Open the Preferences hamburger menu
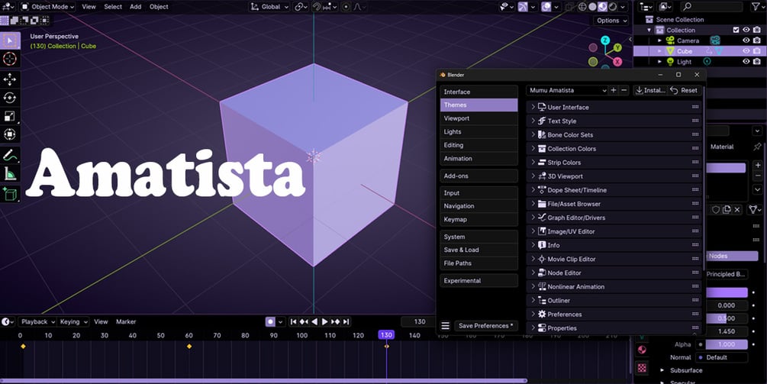Image resolution: width=767 pixels, height=384 pixels. click(445, 326)
